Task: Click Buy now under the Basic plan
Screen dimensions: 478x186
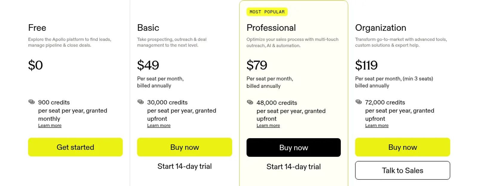Action: [x=185, y=147]
